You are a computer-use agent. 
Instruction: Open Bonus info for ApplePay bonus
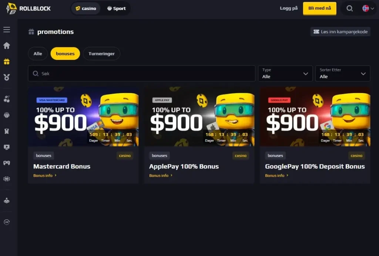tap(161, 175)
